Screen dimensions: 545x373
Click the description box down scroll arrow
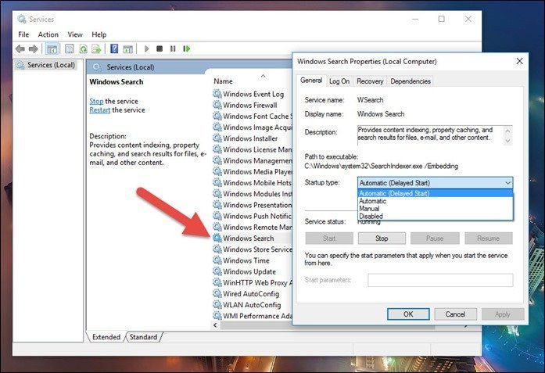point(507,141)
